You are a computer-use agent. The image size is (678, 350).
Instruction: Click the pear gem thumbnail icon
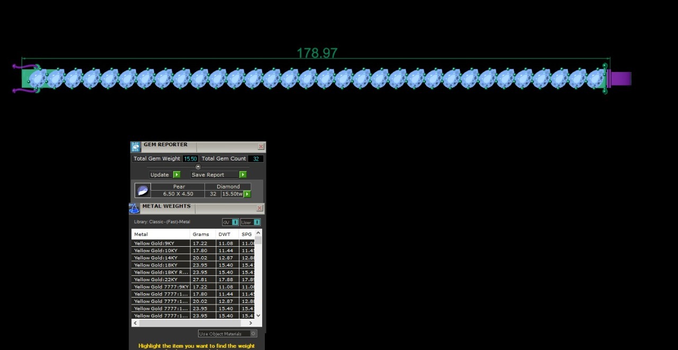142,191
